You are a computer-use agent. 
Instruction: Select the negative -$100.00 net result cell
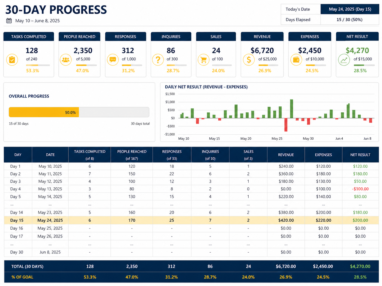tap(360, 189)
